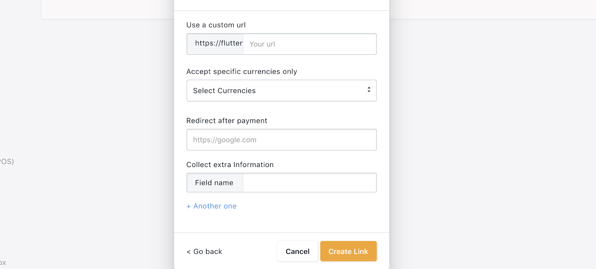Image resolution: width=596 pixels, height=269 pixels.
Task: Click the Field name prefix box
Action: pyautogui.click(x=215, y=183)
